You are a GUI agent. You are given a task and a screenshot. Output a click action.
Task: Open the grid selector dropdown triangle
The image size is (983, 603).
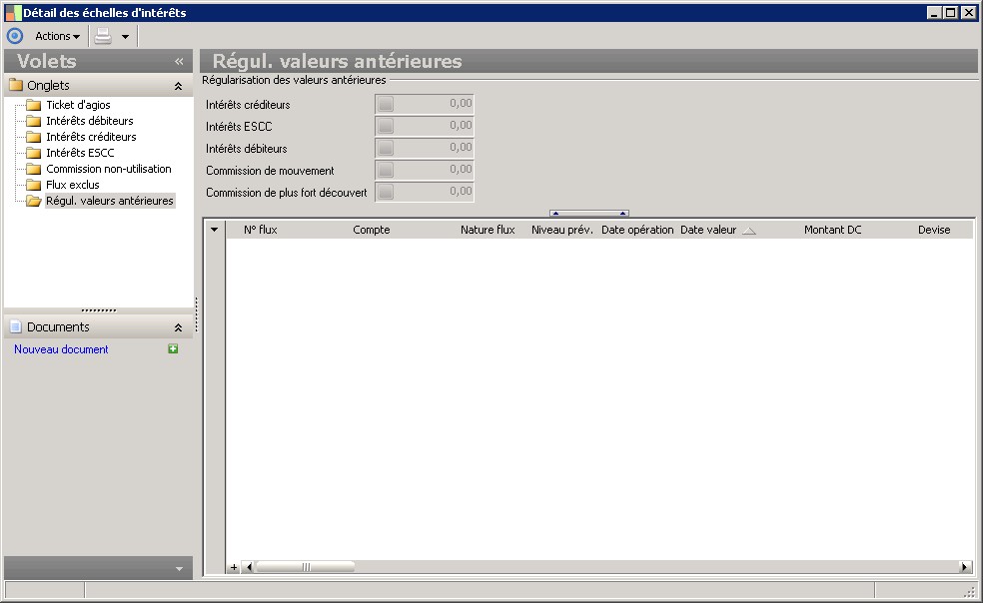(x=215, y=230)
